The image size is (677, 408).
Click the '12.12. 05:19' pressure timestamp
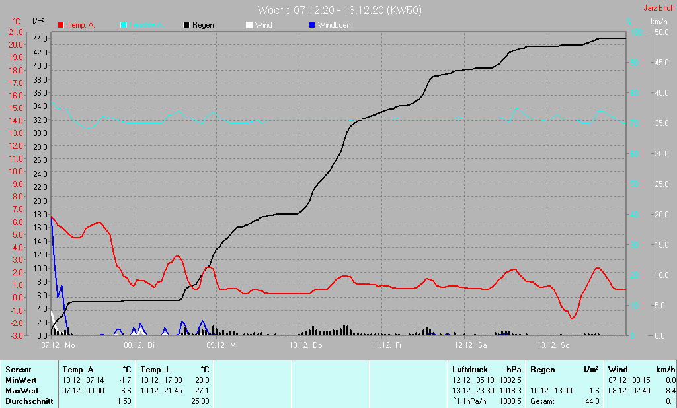[473, 380]
